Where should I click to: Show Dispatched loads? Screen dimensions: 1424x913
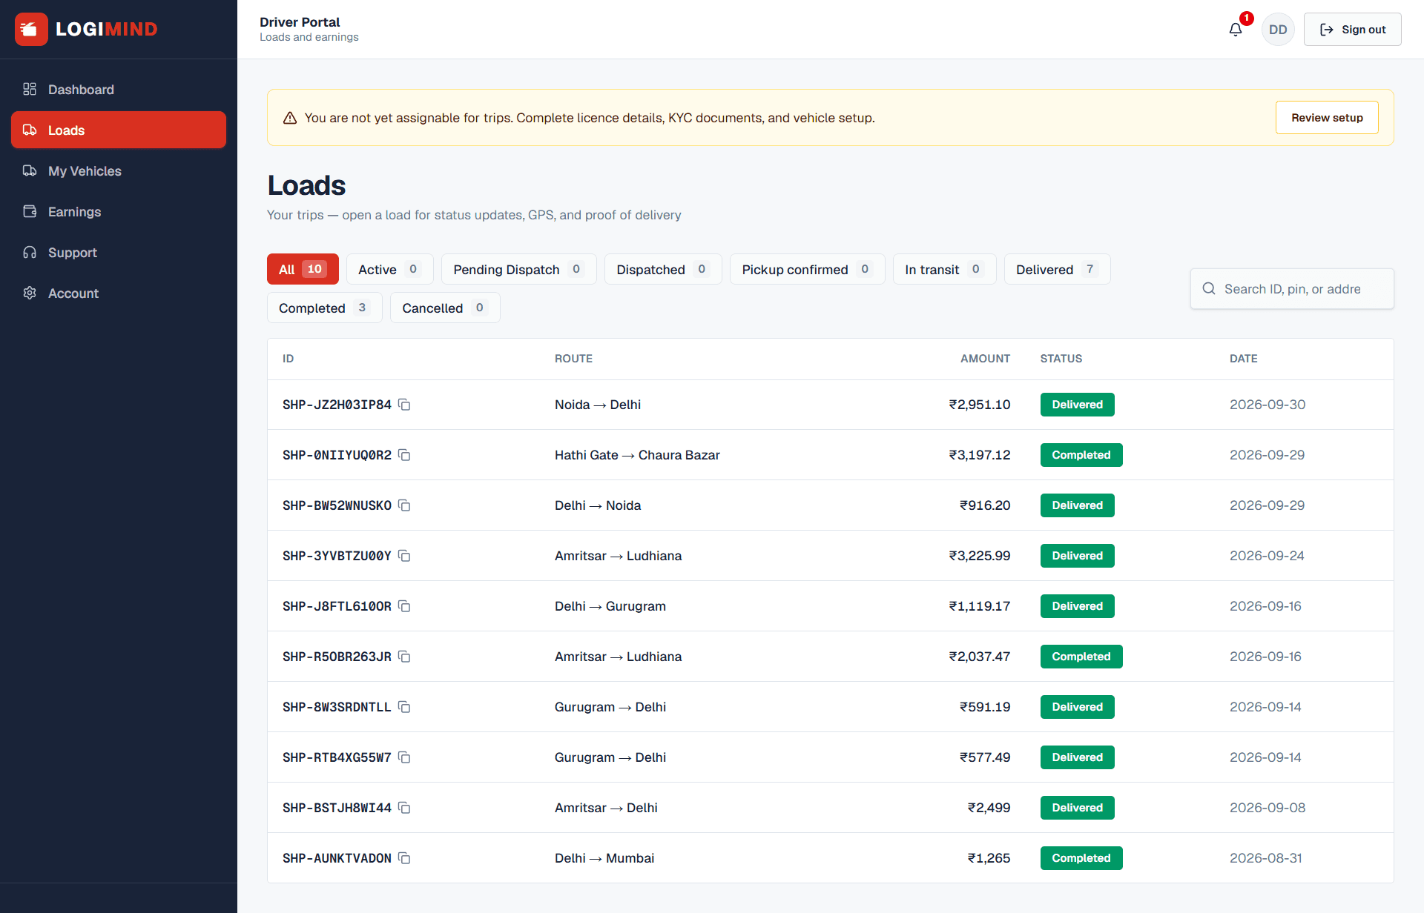[x=663, y=269]
